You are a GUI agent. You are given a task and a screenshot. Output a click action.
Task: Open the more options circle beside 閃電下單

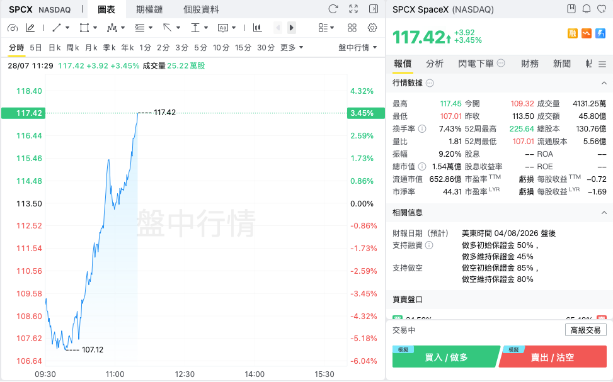click(x=501, y=63)
